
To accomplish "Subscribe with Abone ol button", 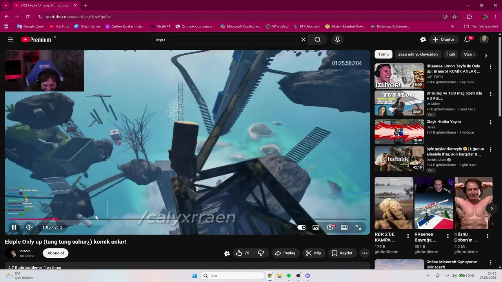I will (56, 253).
